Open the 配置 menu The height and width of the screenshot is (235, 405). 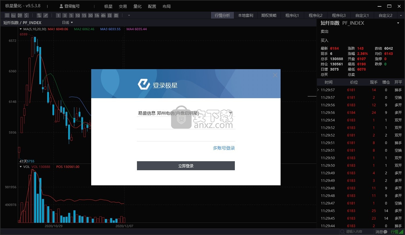152,6
